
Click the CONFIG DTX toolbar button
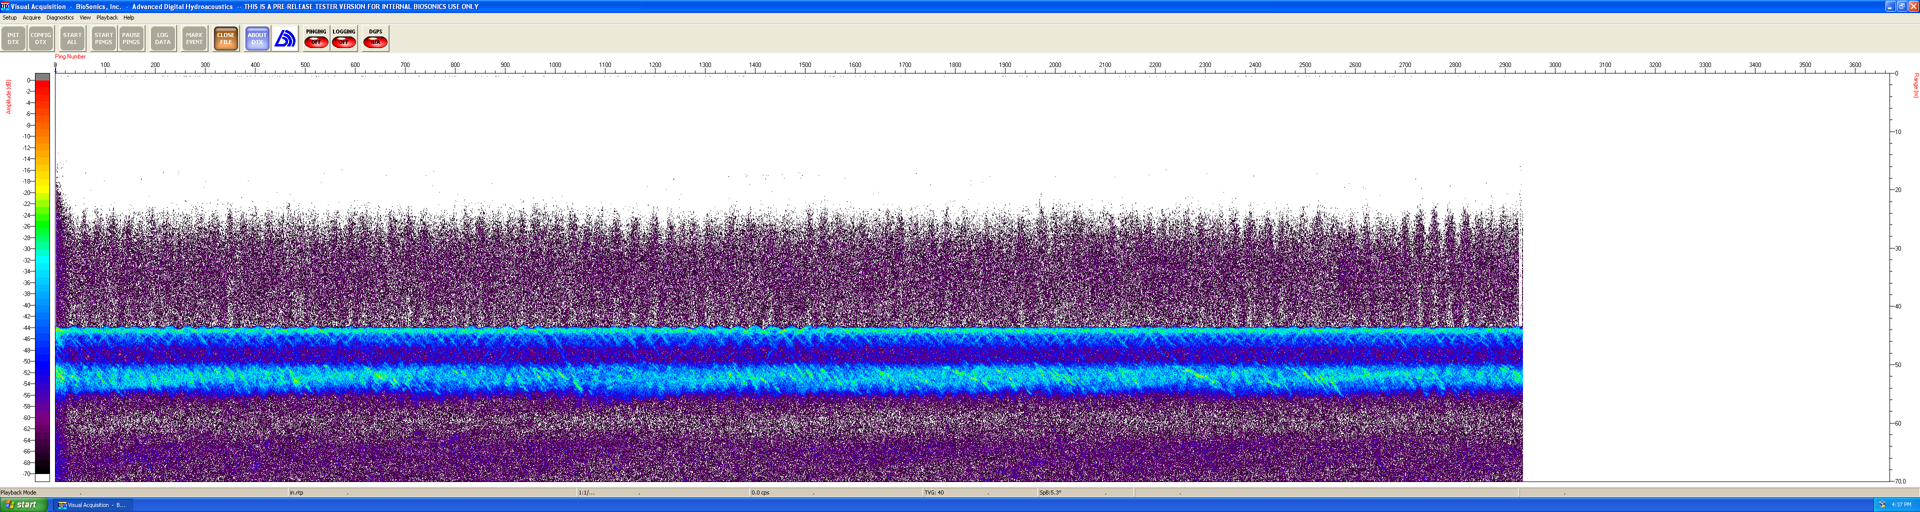click(41, 39)
